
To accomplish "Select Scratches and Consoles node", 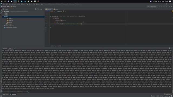I will (10, 27).
